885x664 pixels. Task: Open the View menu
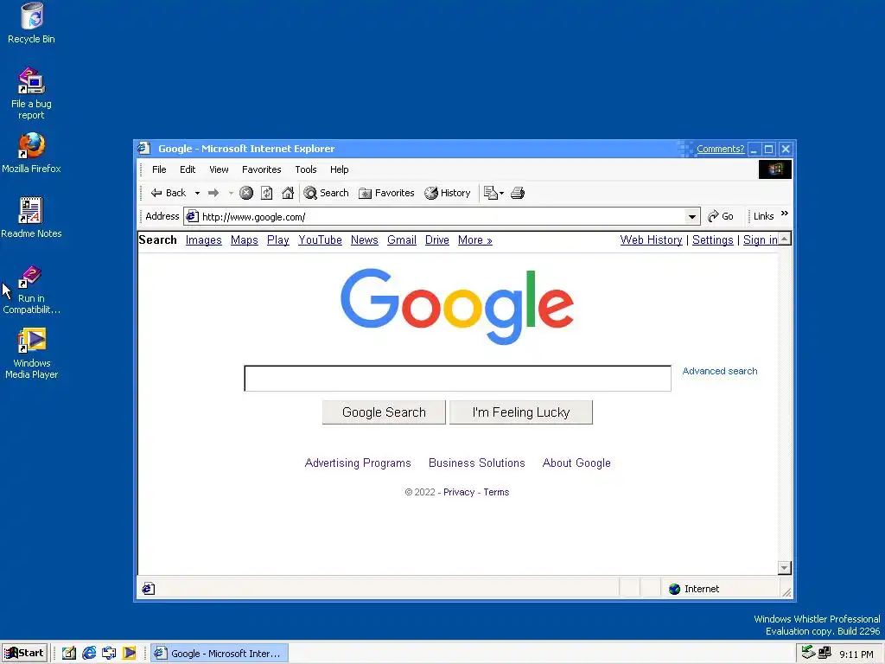[219, 169]
